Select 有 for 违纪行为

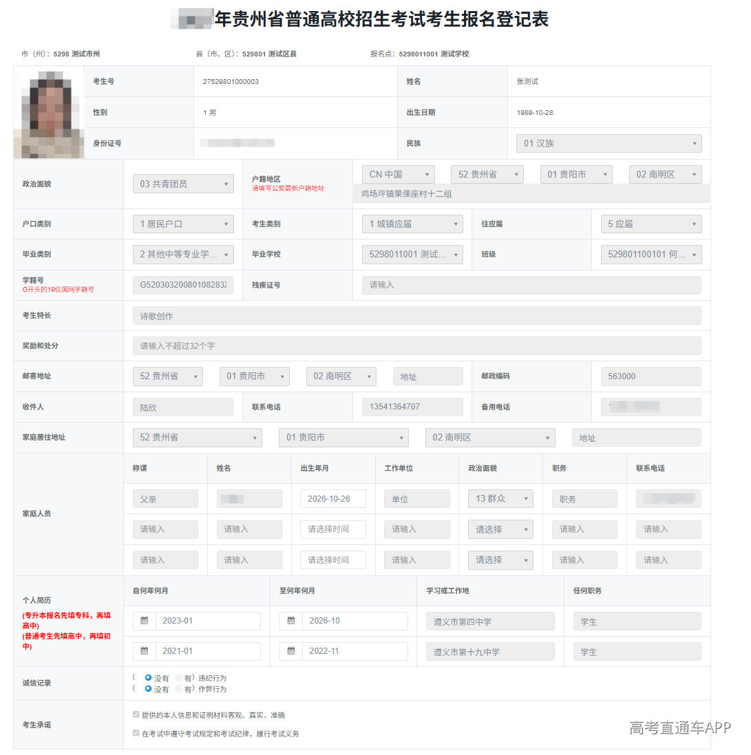click(x=179, y=678)
